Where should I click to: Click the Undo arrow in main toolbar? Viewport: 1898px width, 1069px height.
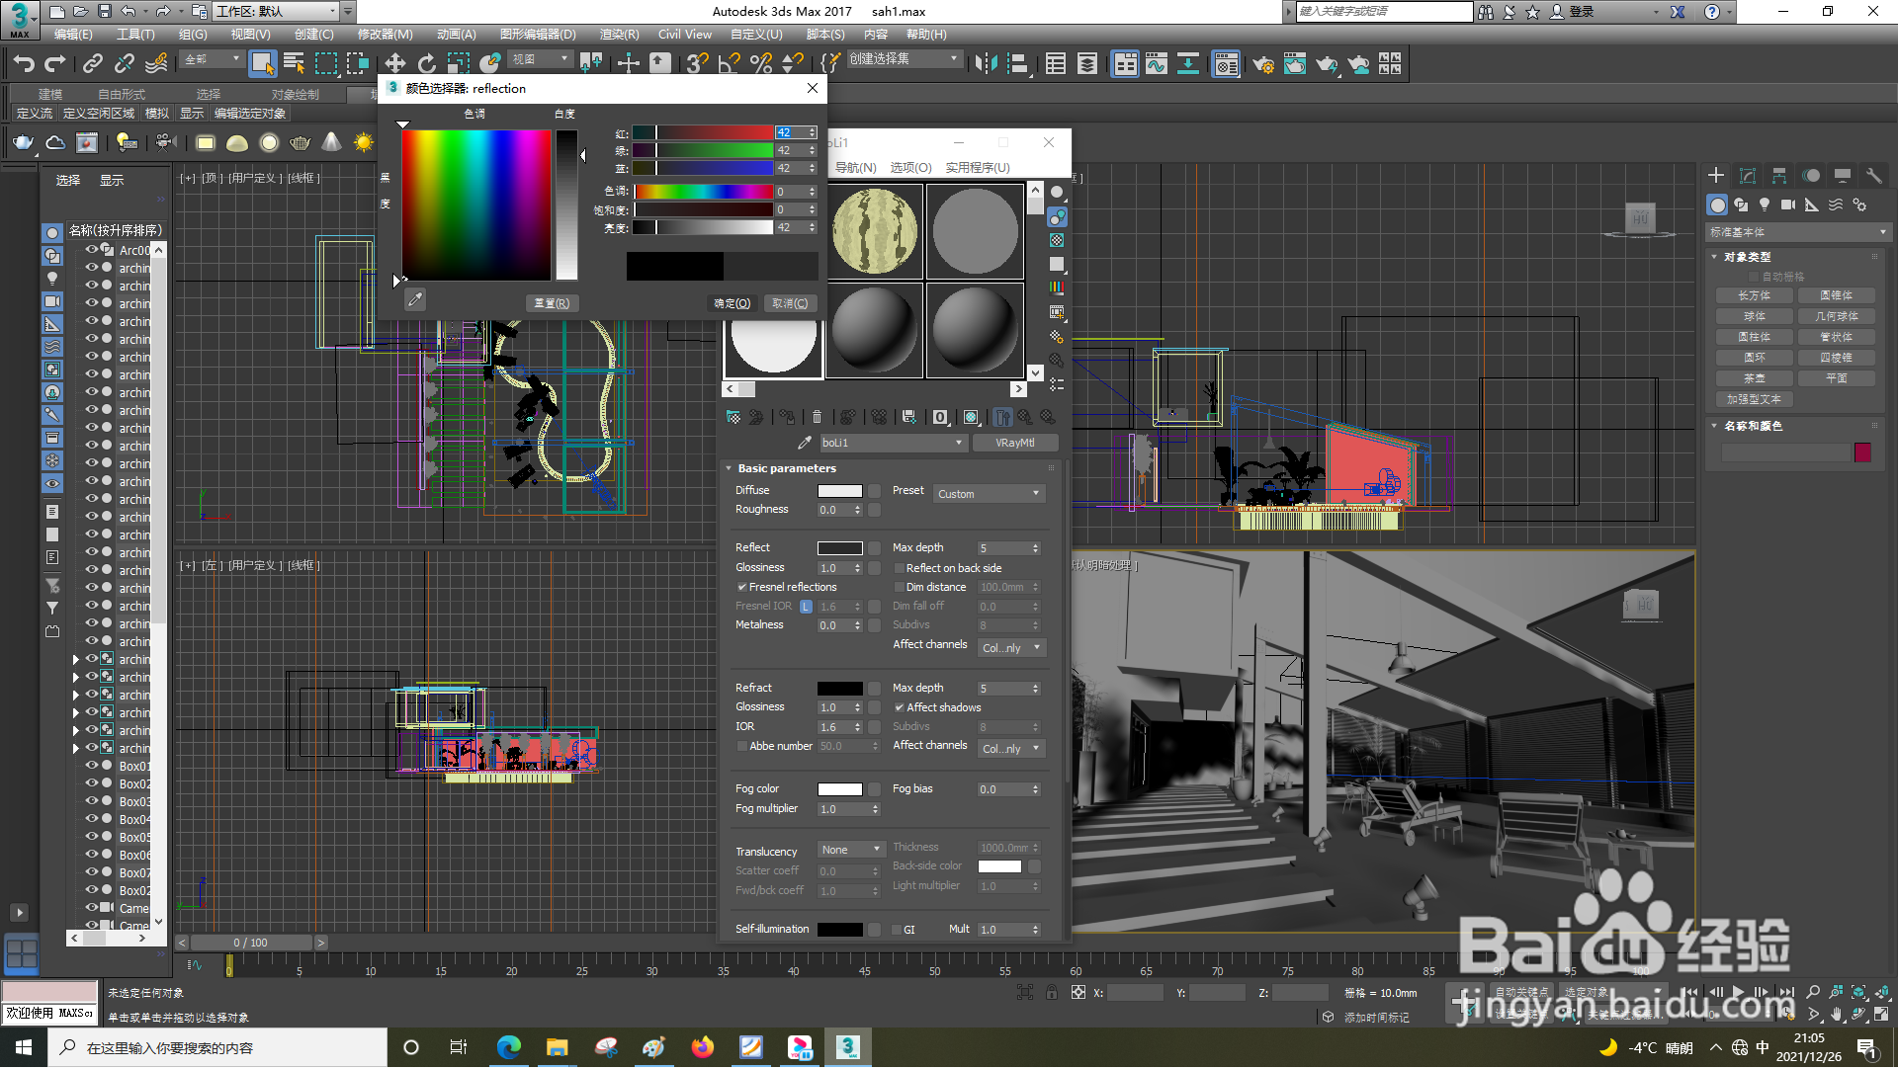[x=24, y=64]
